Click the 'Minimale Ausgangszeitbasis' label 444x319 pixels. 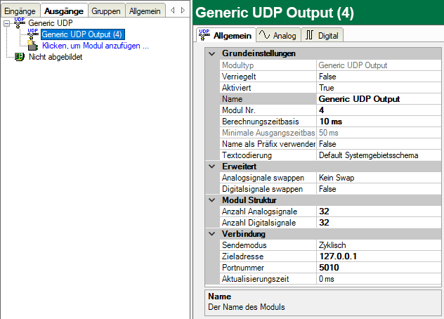click(x=268, y=133)
